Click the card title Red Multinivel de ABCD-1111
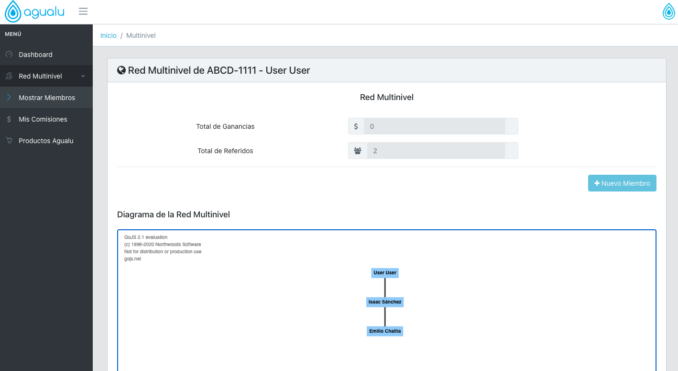The width and height of the screenshot is (678, 371). [219, 70]
